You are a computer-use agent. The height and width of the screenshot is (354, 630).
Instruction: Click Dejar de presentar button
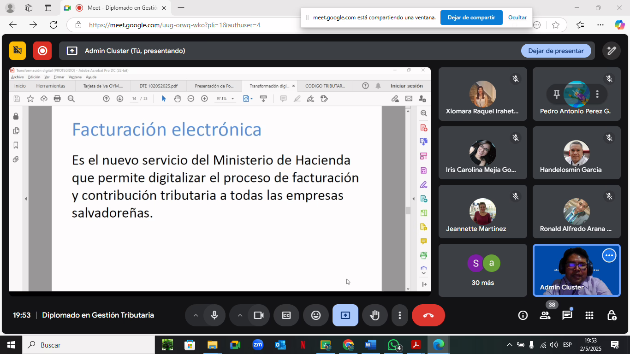click(556, 51)
